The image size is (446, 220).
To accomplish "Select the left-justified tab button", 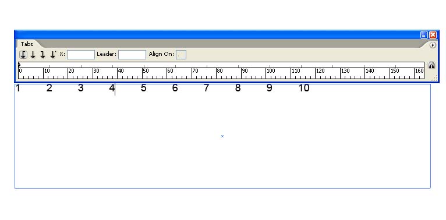I will (x=23, y=54).
